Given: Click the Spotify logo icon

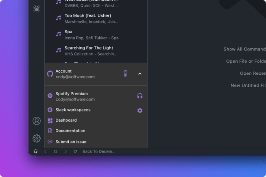Looking at the screenshot, I should [50, 96].
